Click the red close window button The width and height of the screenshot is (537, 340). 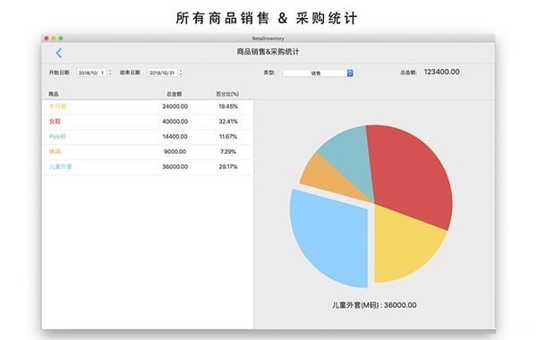[x=47, y=38]
